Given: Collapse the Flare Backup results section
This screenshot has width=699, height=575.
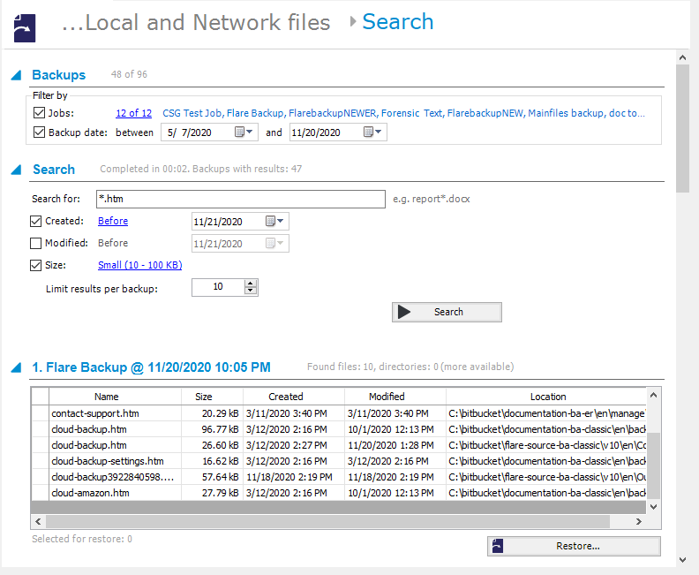Looking at the screenshot, I should click(17, 367).
